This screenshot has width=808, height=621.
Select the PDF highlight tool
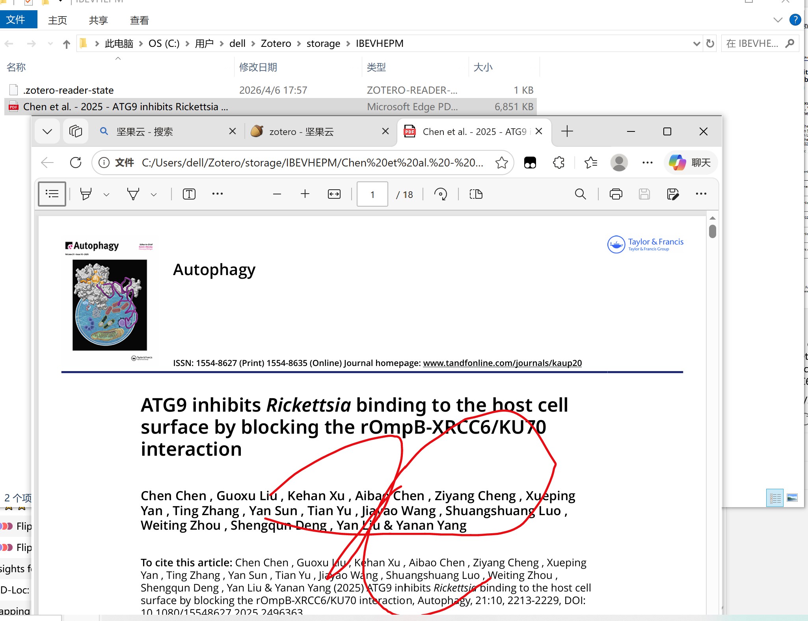click(x=86, y=194)
